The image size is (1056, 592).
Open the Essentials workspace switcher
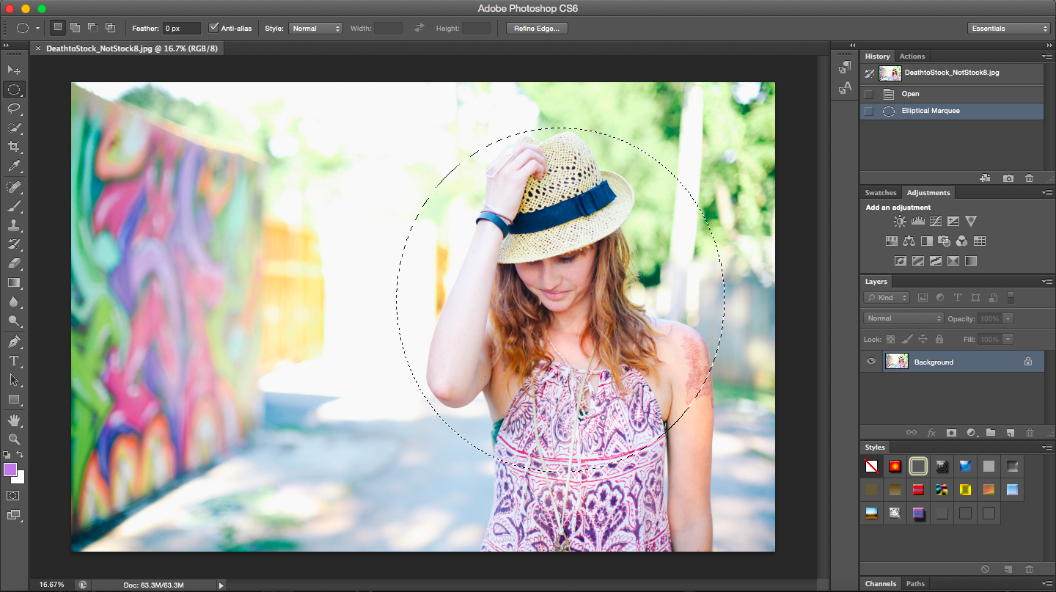pos(1009,28)
